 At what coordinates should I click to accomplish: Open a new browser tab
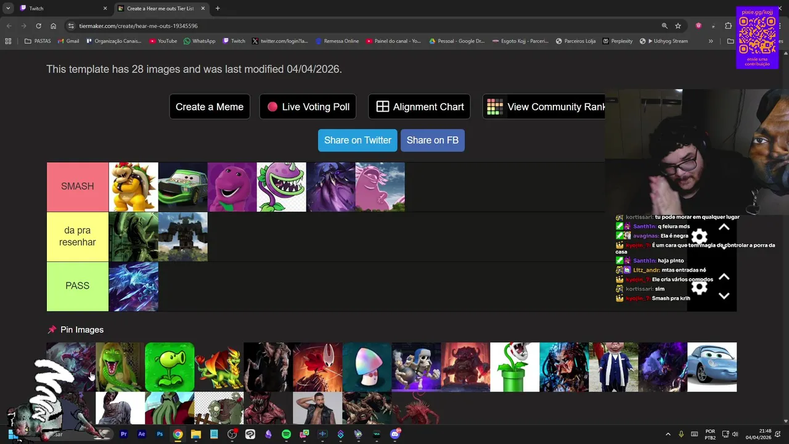(218, 9)
